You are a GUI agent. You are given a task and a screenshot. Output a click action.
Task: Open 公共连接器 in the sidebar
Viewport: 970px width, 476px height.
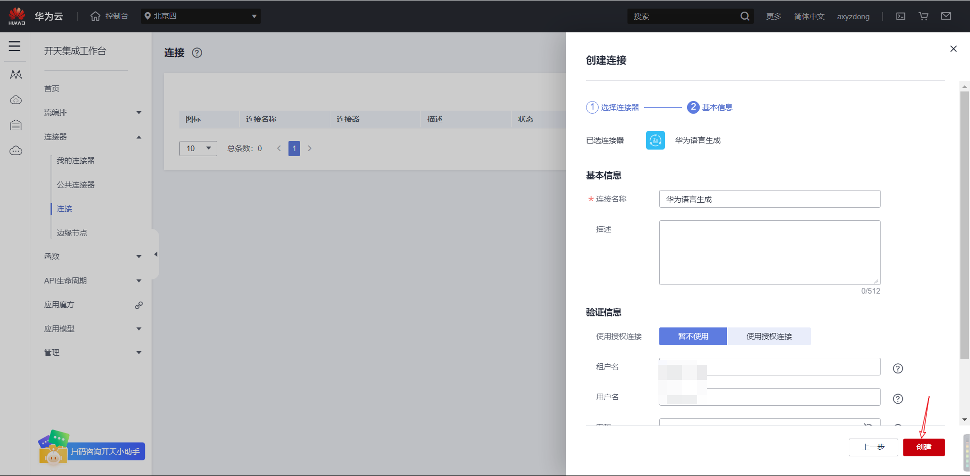pos(76,185)
